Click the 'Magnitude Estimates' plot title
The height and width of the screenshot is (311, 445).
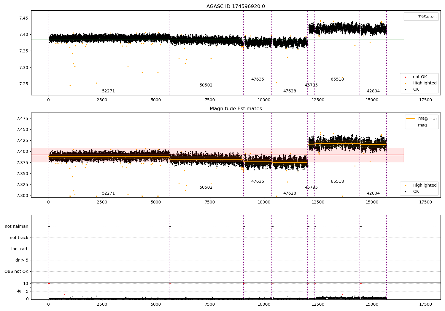236,109
